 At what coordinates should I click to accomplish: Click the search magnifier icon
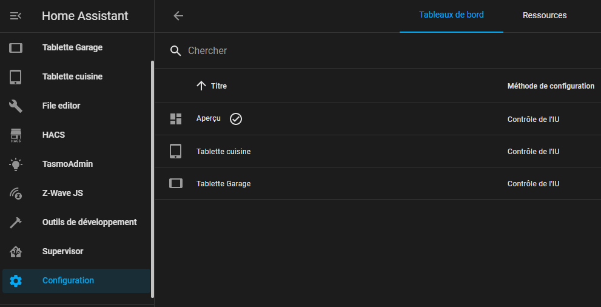pos(175,51)
